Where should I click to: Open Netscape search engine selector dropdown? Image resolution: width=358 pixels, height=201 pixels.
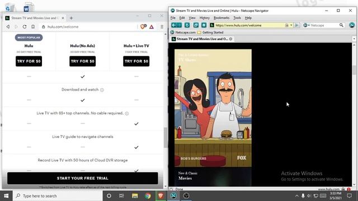[306, 25]
